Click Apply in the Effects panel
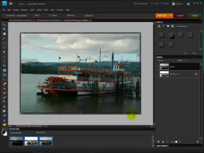The width and height of the screenshot is (204, 153). [194, 53]
